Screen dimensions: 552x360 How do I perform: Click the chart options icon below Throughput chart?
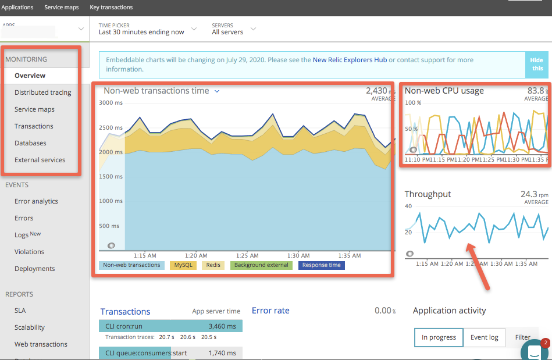pyautogui.click(x=410, y=253)
